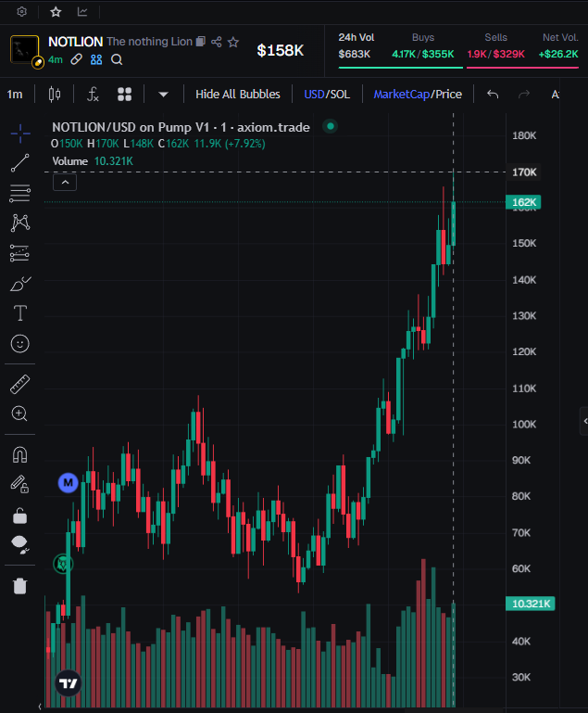Click the star icon in the top bar

[56, 12]
